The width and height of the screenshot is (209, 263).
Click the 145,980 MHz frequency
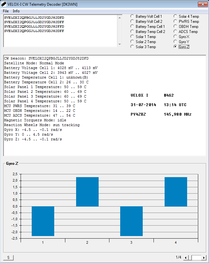pos(178,114)
